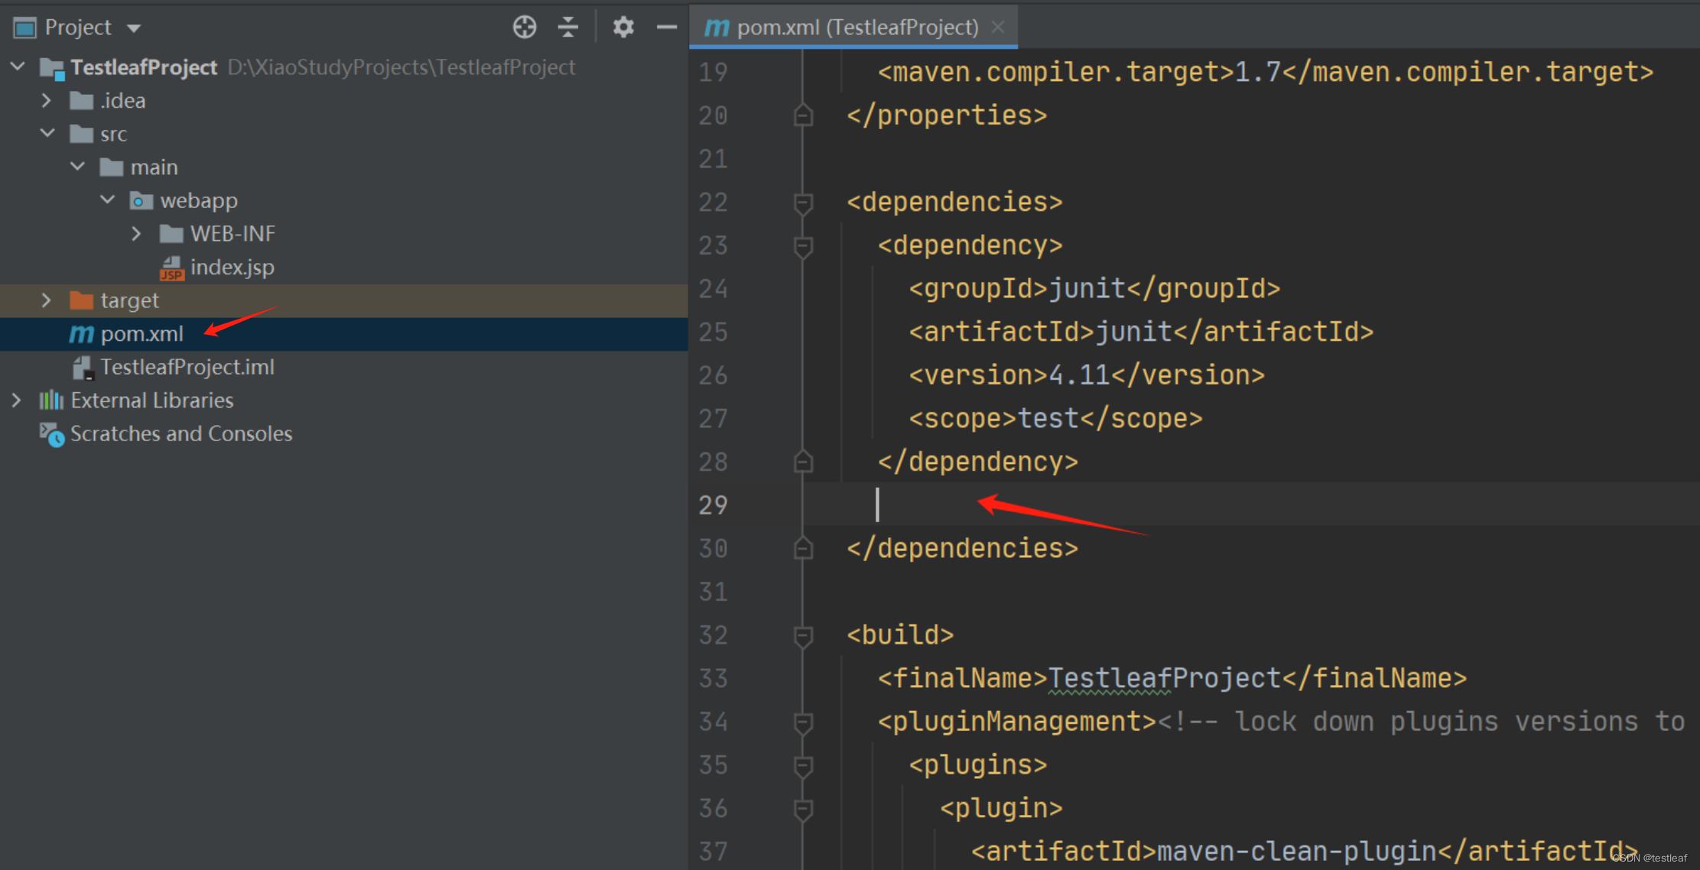Open the Project view dropdown arrow
1700x870 pixels.
coord(135,28)
